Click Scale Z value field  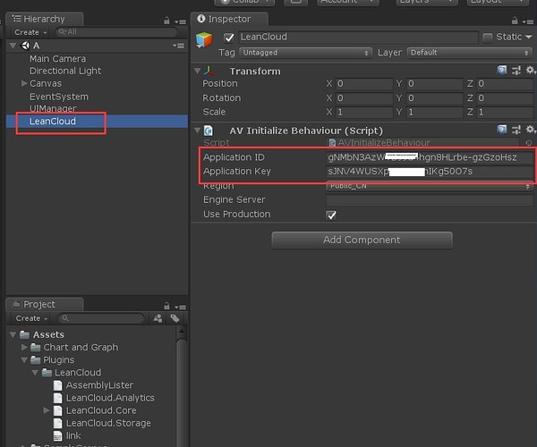505,112
